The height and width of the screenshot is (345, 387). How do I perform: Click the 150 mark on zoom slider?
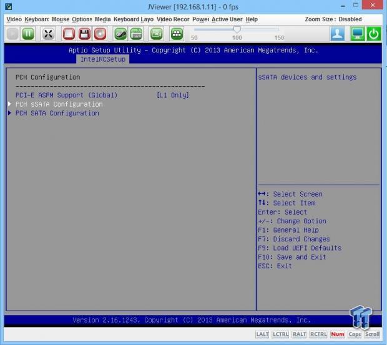pyautogui.click(x=279, y=37)
